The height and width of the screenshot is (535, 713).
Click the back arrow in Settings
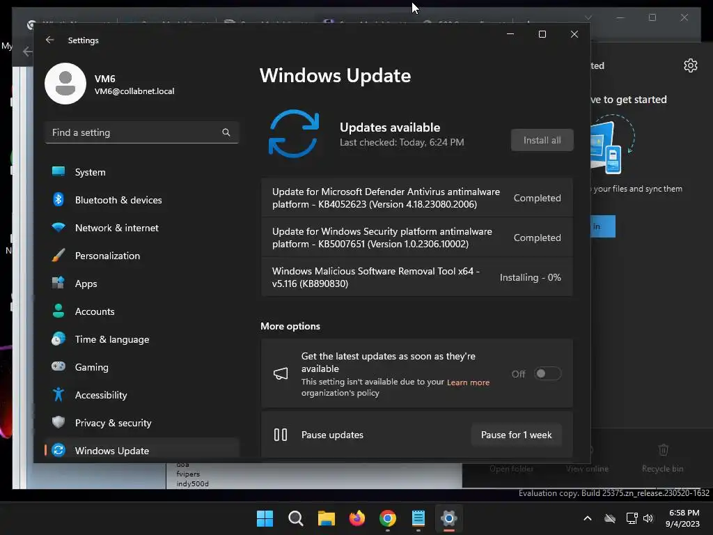point(49,40)
